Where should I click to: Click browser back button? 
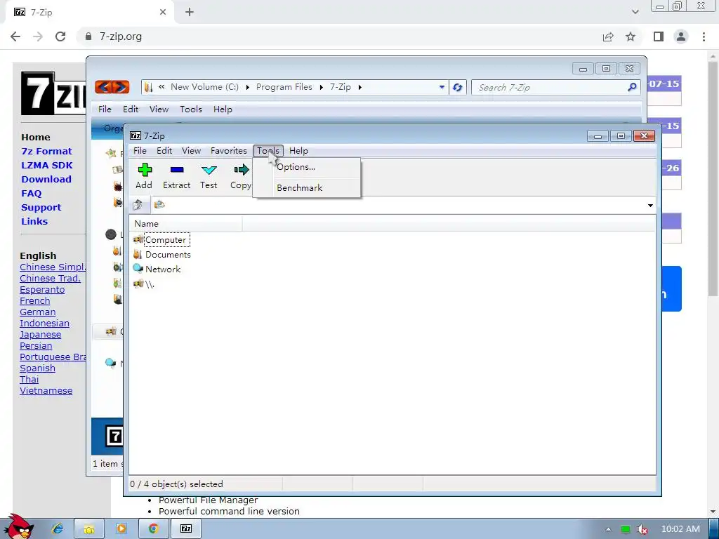[15, 36]
